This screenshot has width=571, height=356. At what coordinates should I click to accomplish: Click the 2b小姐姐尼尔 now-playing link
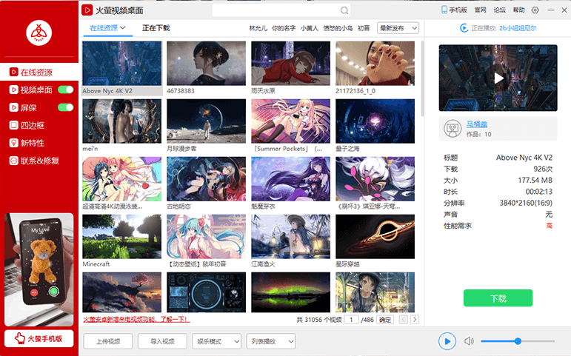518,28
